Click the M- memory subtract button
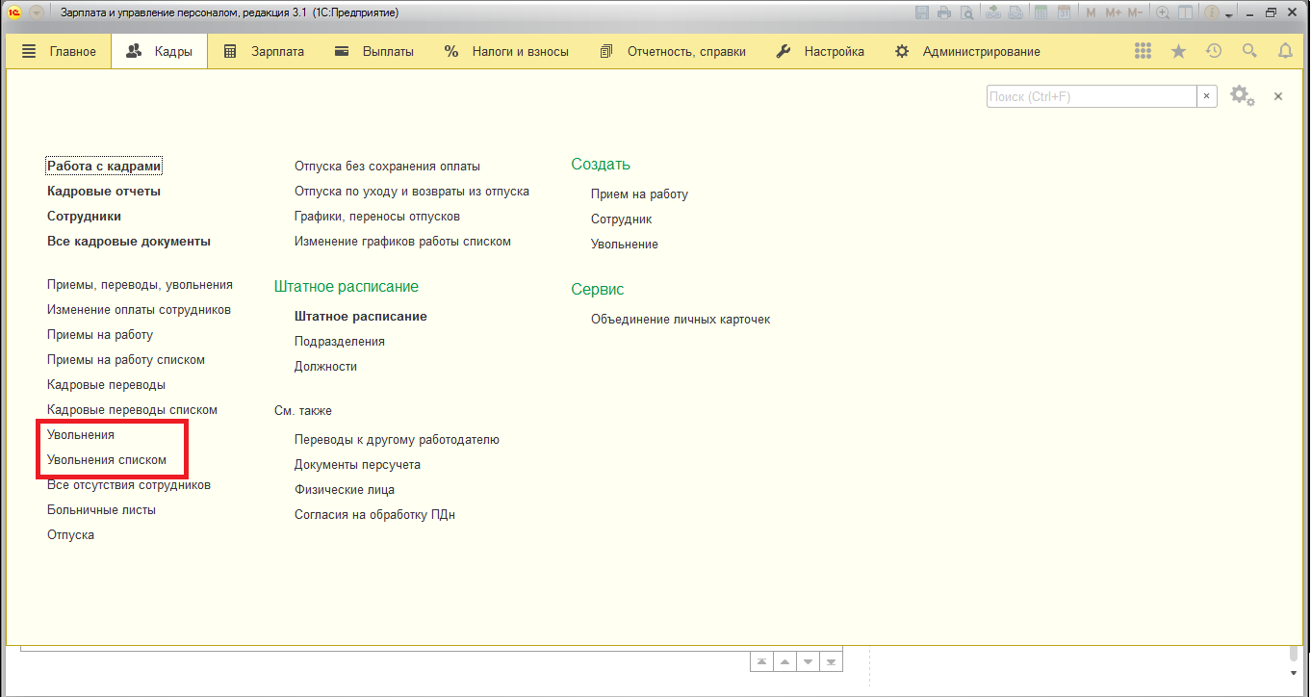 click(1136, 13)
